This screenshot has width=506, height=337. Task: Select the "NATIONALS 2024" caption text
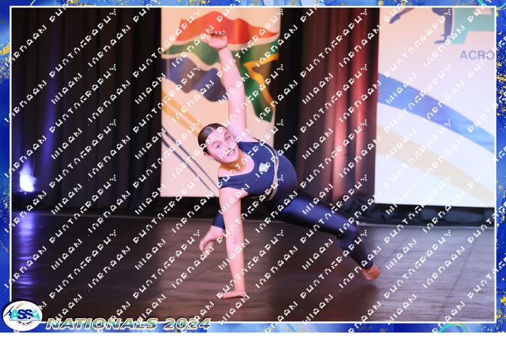128,324
